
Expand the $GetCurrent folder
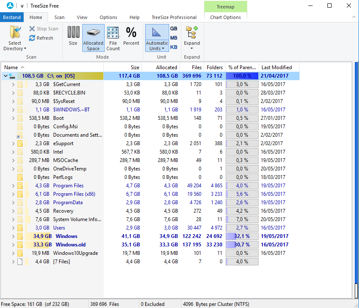pyautogui.click(x=13, y=84)
